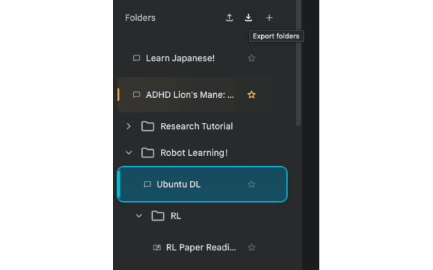Click the chat icon beside Learn Japanese!
The width and height of the screenshot is (433, 270).
(137, 58)
